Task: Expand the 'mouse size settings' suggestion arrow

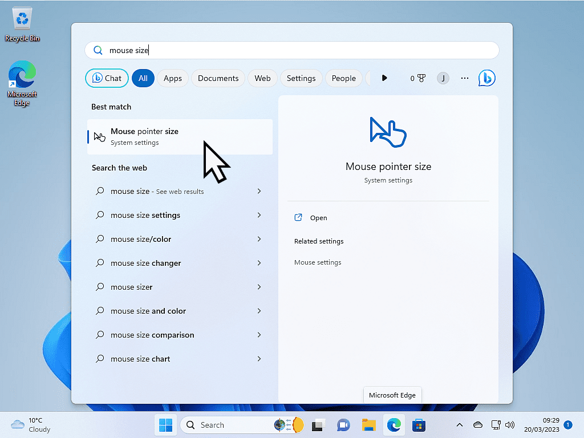Action: tap(259, 215)
